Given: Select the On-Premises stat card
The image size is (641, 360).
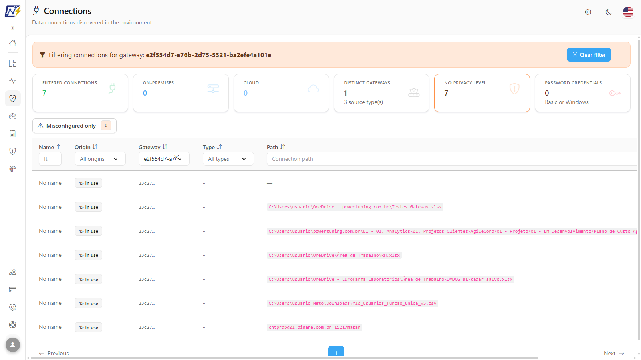Looking at the screenshot, I should tap(181, 93).
